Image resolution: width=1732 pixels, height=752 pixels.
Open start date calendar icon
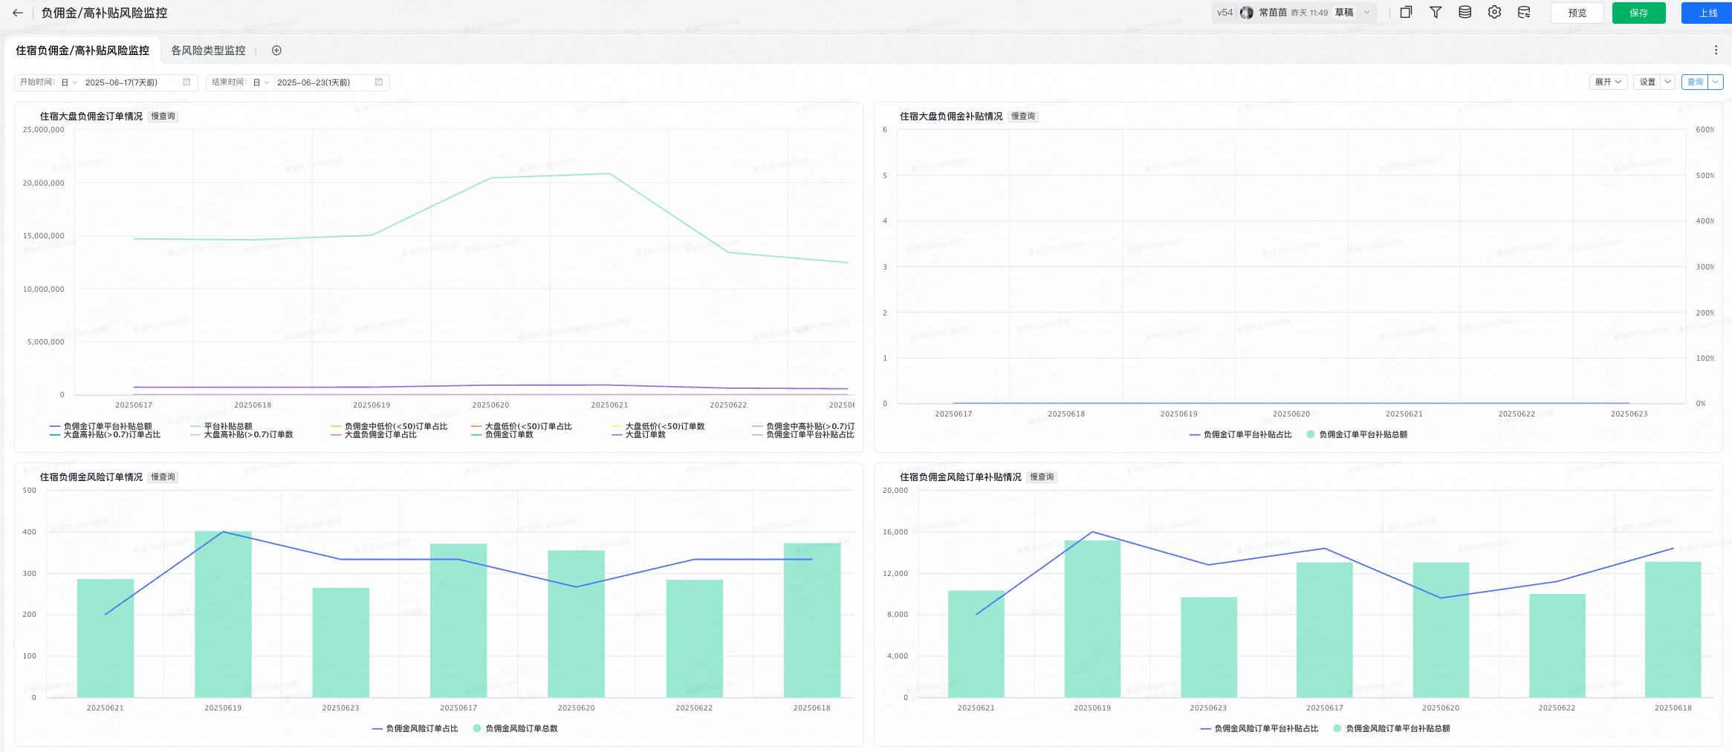(187, 82)
